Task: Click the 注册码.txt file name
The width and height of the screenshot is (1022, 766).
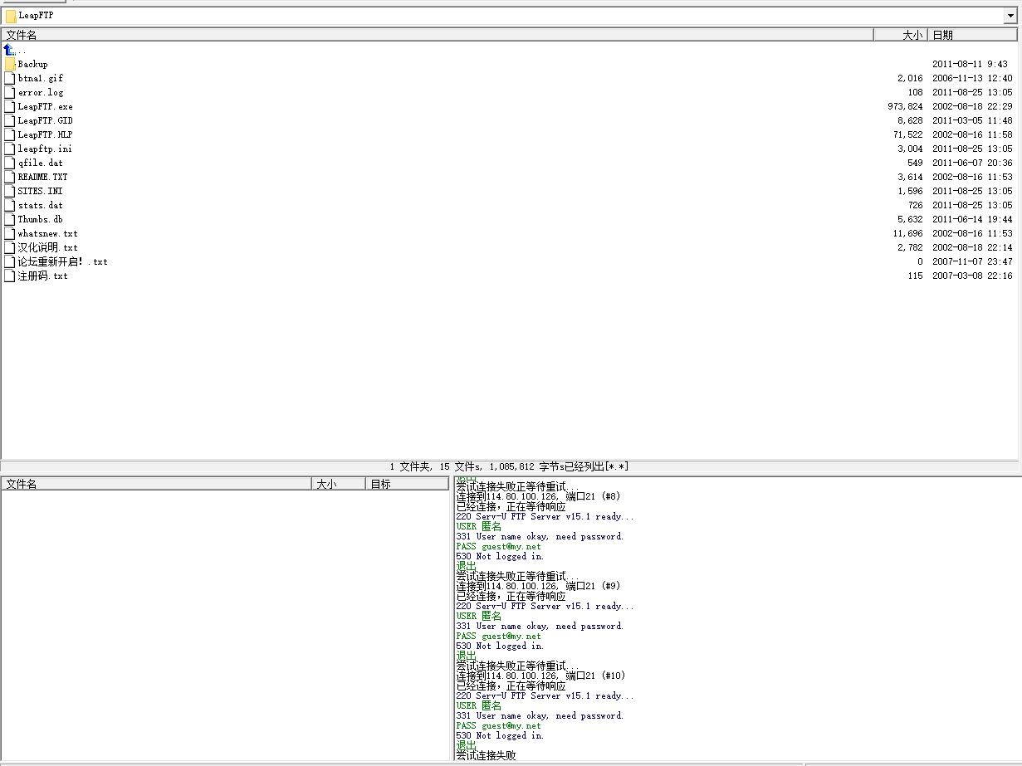Action: (42, 276)
